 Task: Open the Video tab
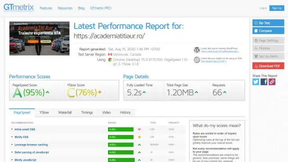(106, 112)
